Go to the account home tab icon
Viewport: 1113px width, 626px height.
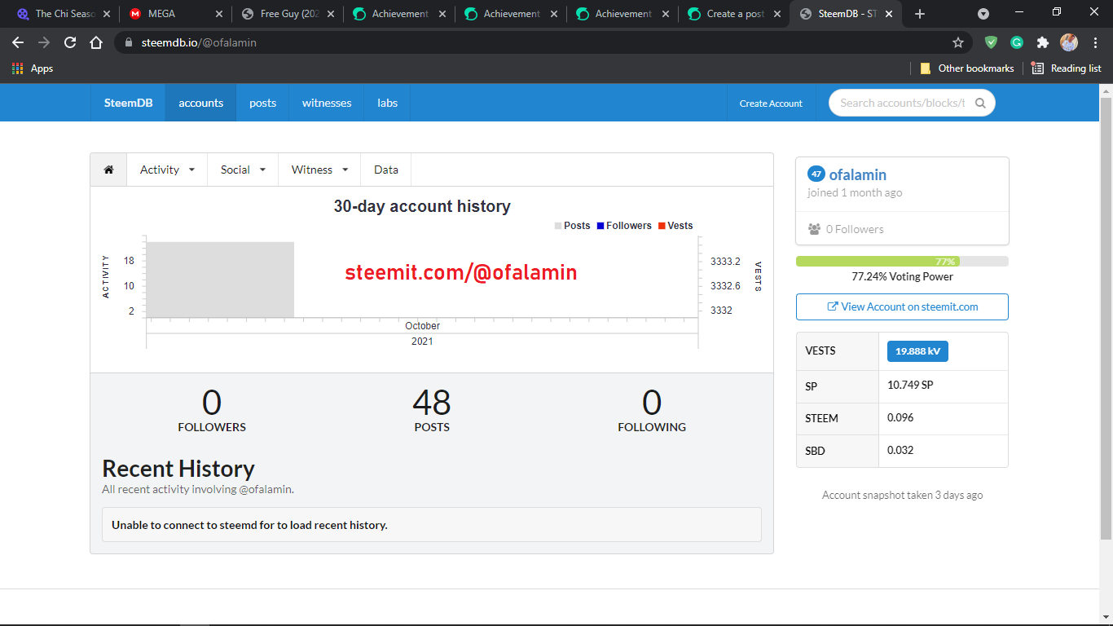point(108,170)
